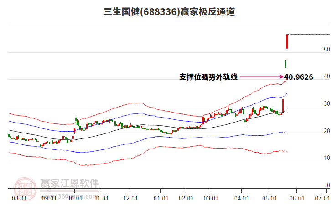The width and height of the screenshot is (331, 205).
Task: Click the tall red candlestick above 50
Action: pyautogui.click(x=287, y=42)
